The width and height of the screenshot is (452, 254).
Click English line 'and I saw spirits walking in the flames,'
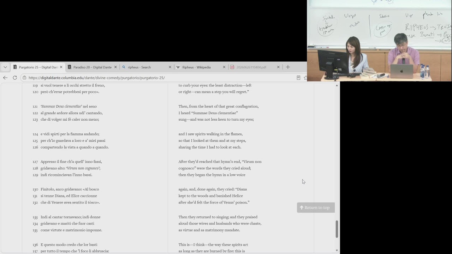pos(210,134)
